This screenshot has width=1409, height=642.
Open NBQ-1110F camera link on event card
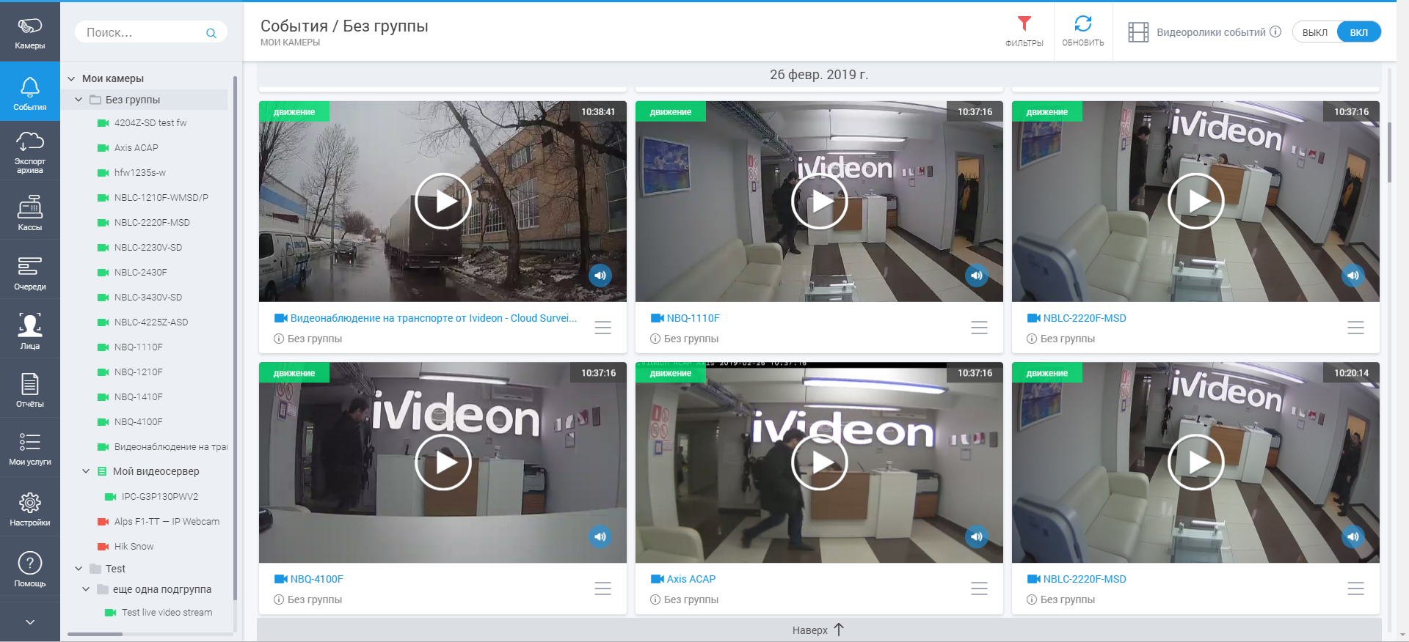tap(693, 318)
